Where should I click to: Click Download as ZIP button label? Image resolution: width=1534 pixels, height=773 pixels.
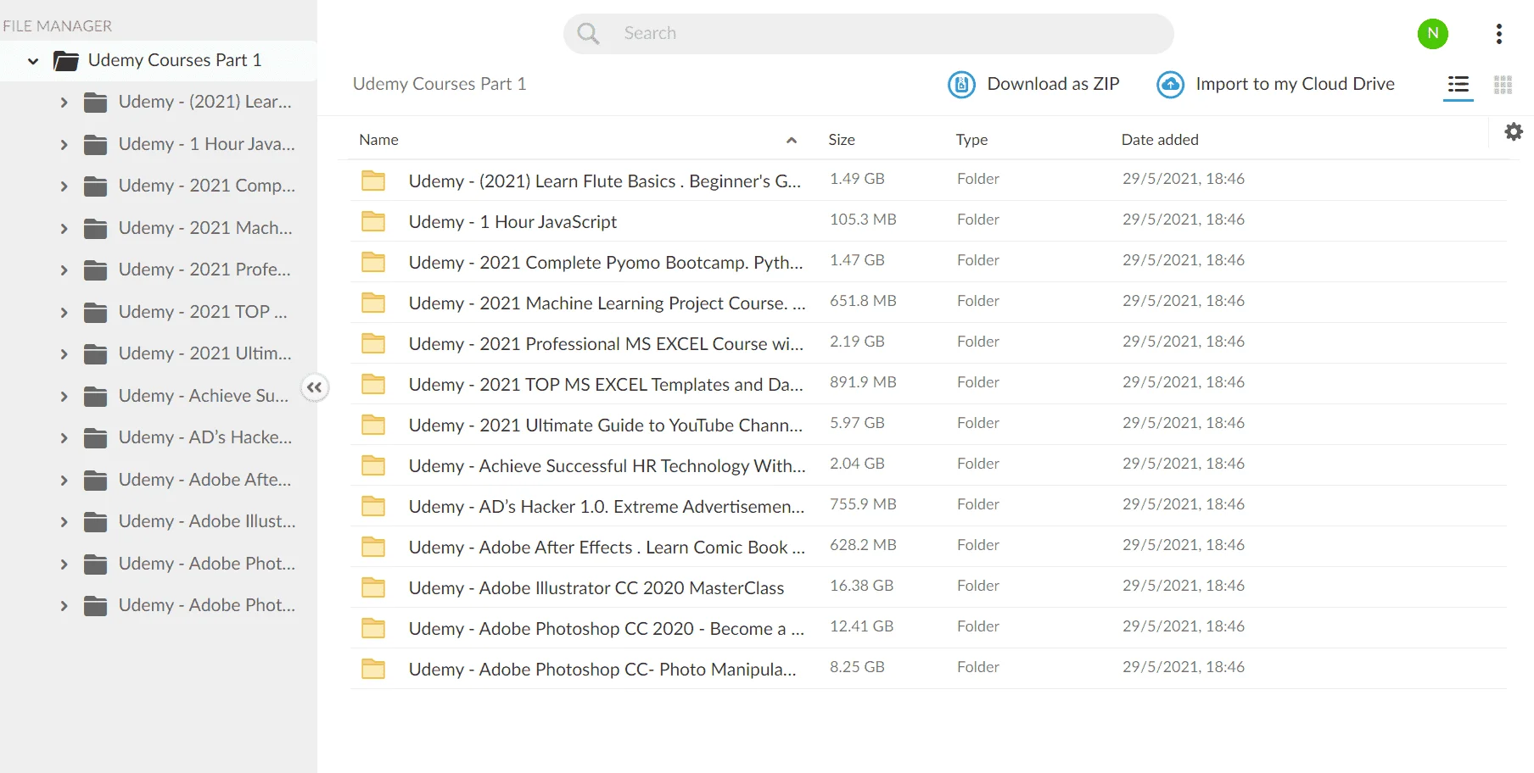pyautogui.click(x=1053, y=84)
